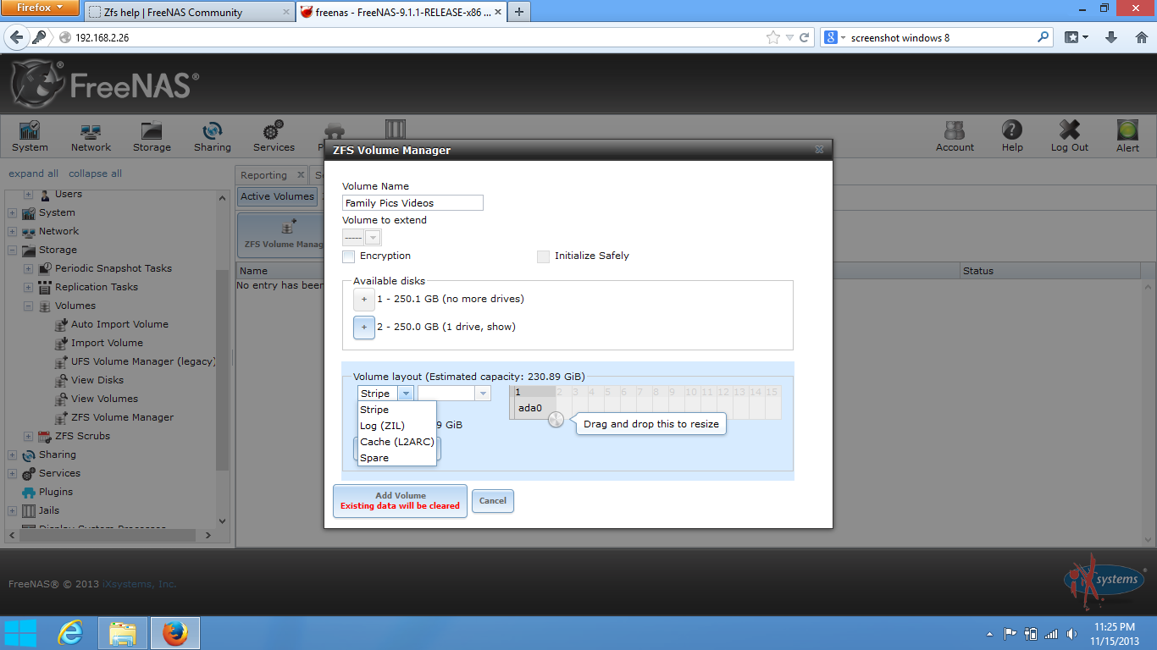Viewport: 1157px width, 650px height.
Task: Click the iXsystems logo
Action: click(x=1104, y=581)
